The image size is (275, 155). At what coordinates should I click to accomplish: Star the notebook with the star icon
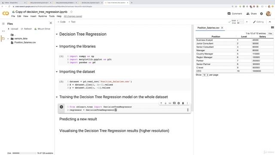pos(71,12)
